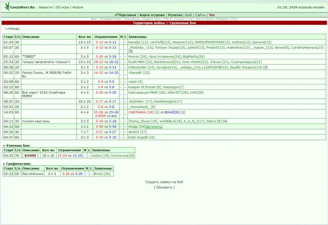This screenshot has width=328, height=225.
Task: Click the #2009 link in restrictions column
Action: coord(100,116)
